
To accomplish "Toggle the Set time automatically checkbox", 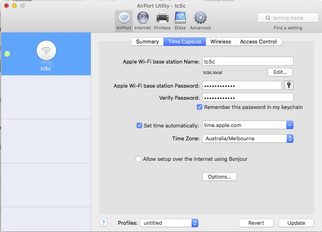I will tap(139, 125).
